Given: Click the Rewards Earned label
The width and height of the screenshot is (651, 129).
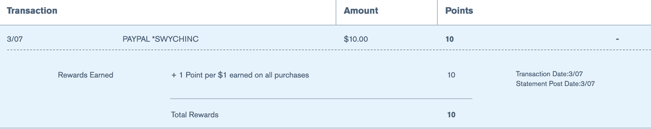Looking at the screenshot, I should [x=85, y=75].
